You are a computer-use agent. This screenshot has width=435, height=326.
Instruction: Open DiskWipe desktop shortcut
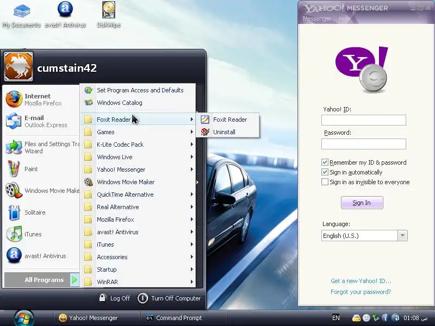pyautogui.click(x=108, y=15)
